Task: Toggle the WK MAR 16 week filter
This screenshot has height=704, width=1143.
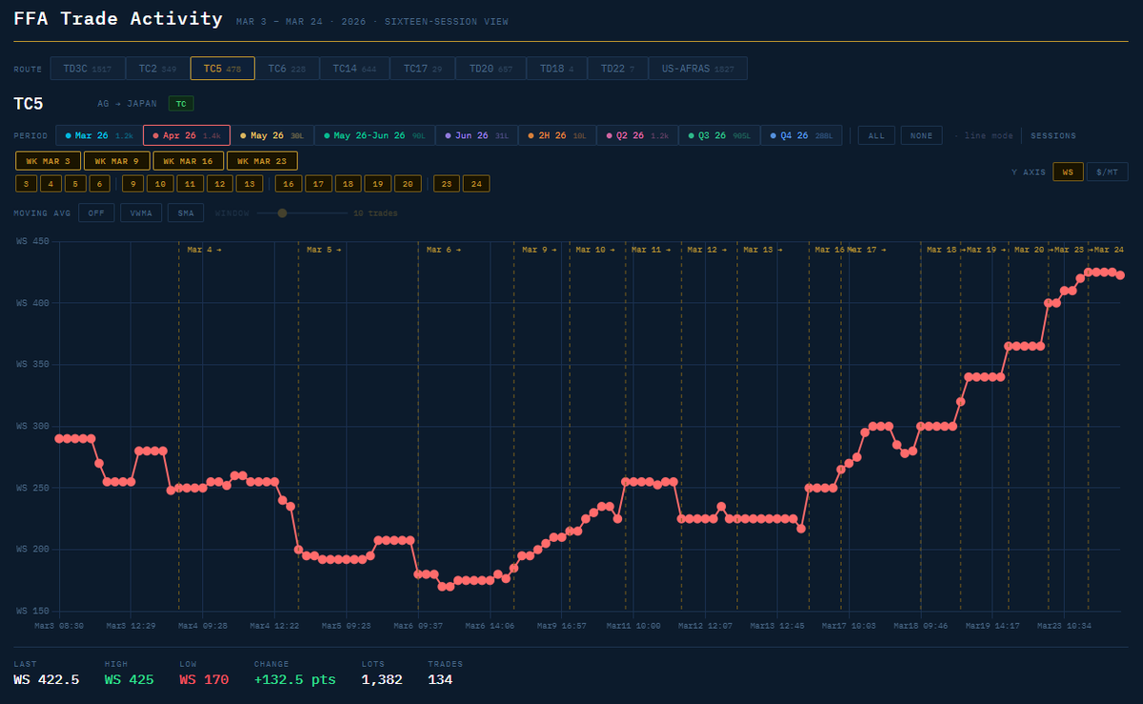Action: 189,161
